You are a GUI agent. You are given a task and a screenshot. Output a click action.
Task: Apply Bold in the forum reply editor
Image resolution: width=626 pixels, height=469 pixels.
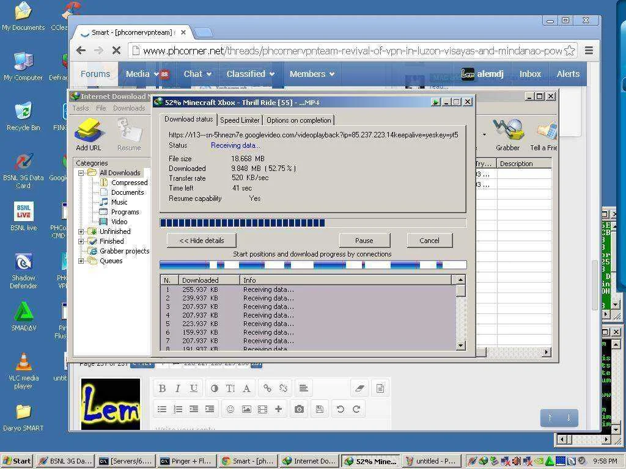coord(162,388)
